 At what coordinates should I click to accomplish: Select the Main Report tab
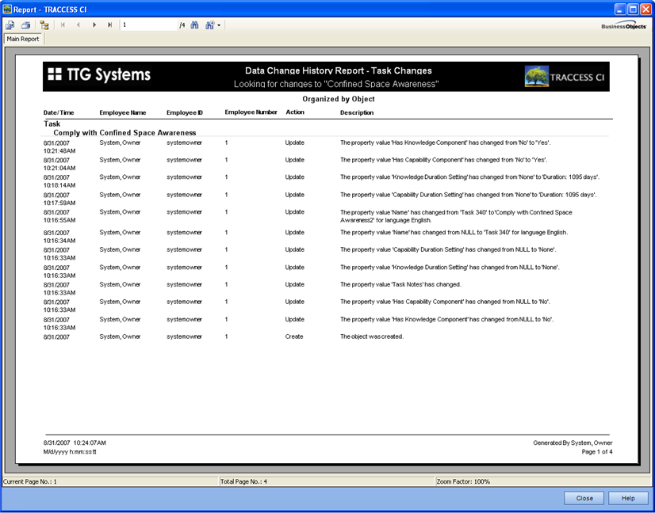click(x=23, y=39)
